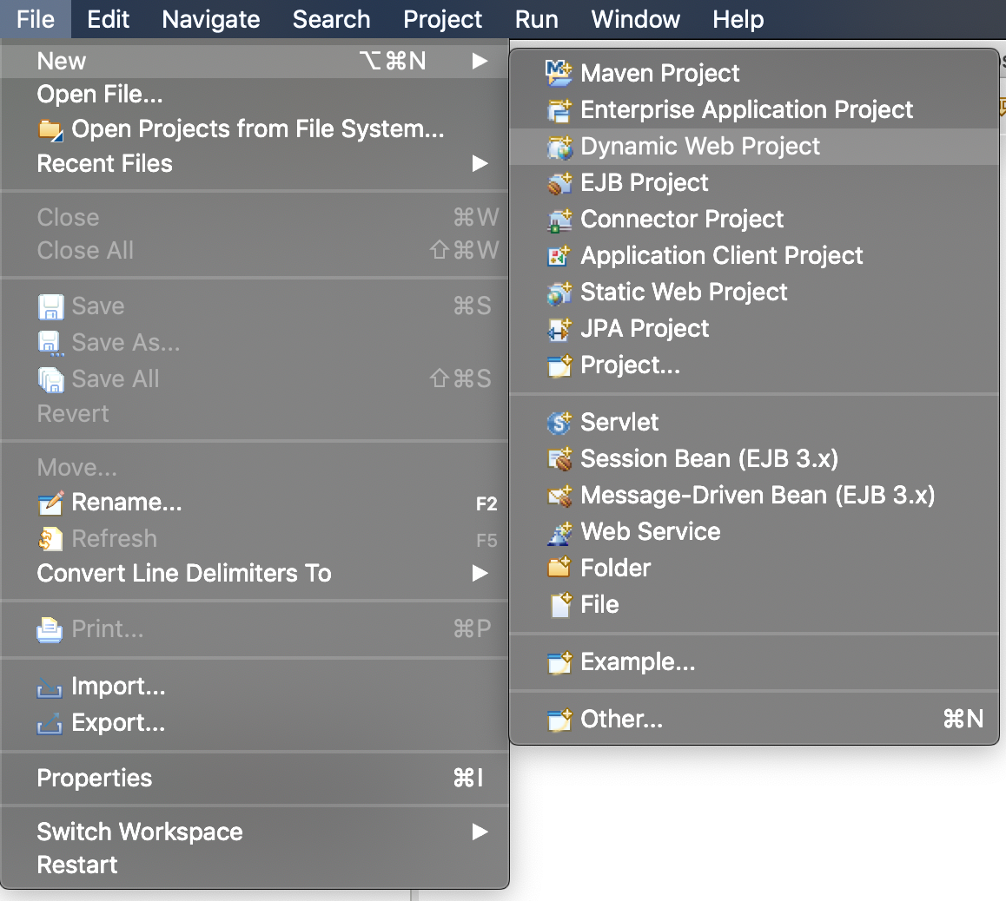The width and height of the screenshot is (1006, 901).
Task: Expand Convert Line Delimiters To arrow
Action: 480,573
